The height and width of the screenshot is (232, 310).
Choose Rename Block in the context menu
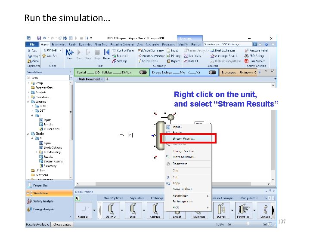[188, 189]
